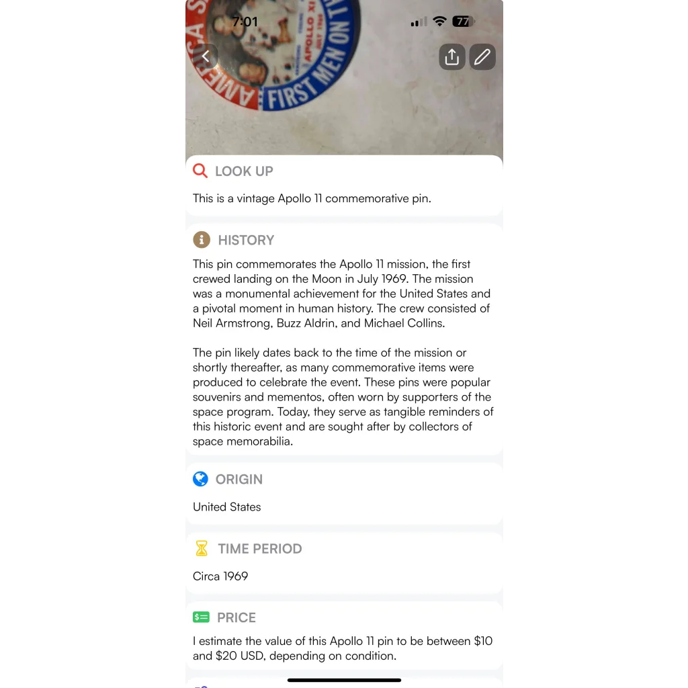Tap the PRICE section heading
Viewport: 688px width, 688px height.
(x=236, y=617)
